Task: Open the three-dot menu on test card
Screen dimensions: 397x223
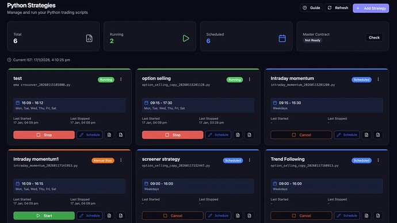Action: 121,79
